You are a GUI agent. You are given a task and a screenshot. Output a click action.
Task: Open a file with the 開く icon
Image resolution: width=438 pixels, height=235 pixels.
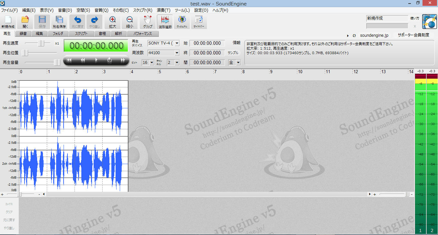point(25,21)
